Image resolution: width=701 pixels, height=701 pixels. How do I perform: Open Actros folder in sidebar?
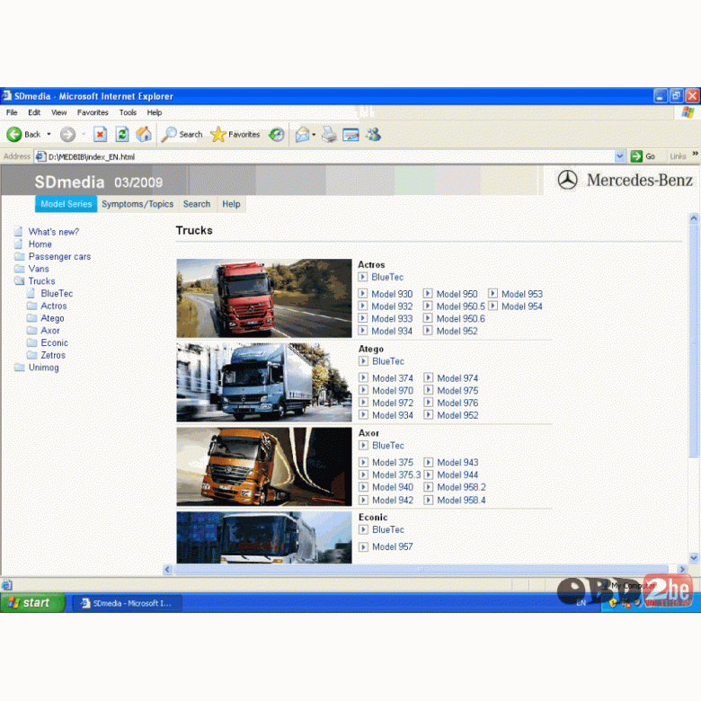(54, 306)
